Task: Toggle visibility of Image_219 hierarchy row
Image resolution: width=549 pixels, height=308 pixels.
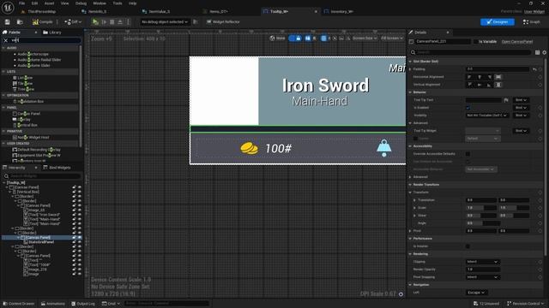Action: [80, 269]
